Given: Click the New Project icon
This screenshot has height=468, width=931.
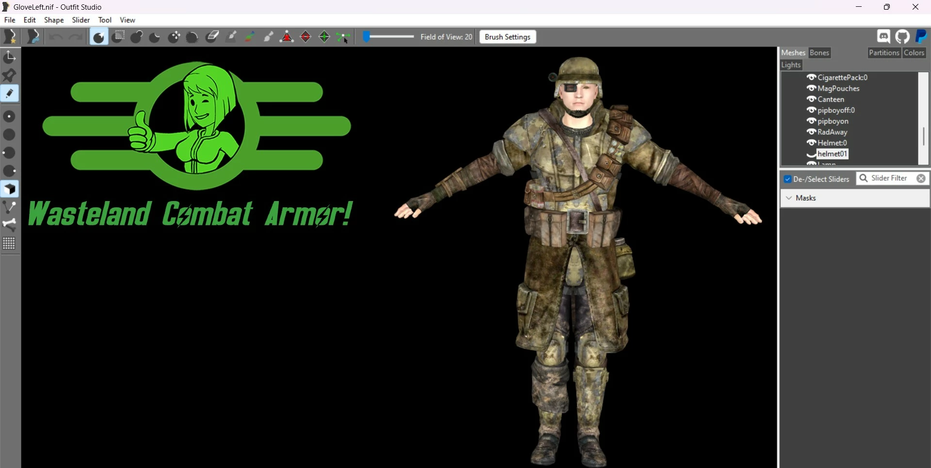Looking at the screenshot, I should pos(10,37).
